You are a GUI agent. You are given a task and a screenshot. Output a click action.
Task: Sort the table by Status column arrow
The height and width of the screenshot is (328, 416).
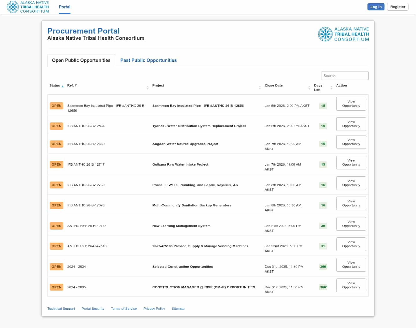[x=62, y=86]
